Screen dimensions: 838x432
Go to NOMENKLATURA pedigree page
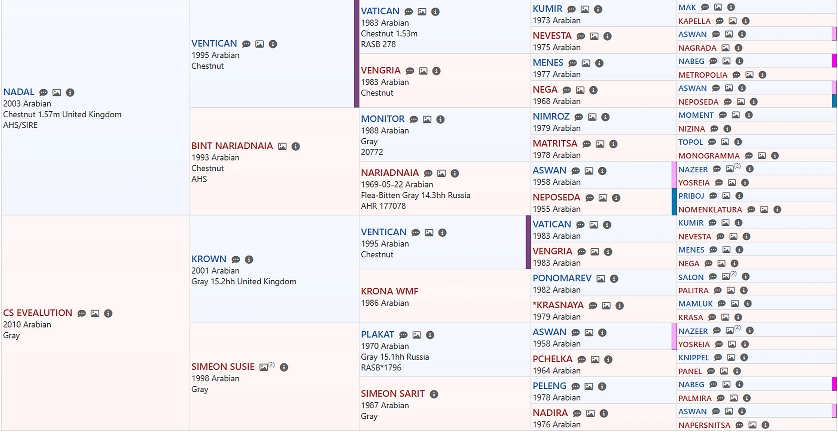pos(710,210)
